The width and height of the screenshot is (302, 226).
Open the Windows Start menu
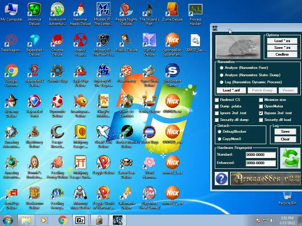(x=8, y=220)
